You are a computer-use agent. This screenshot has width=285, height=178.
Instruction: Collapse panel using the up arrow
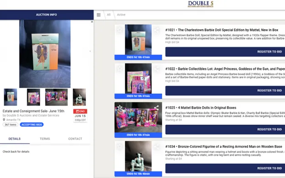[x=92, y=21]
